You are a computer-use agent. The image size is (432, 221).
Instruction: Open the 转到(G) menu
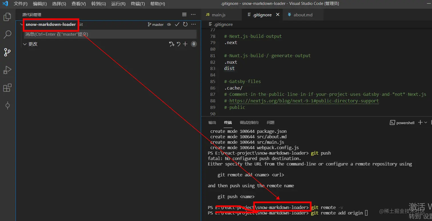tap(99, 4)
